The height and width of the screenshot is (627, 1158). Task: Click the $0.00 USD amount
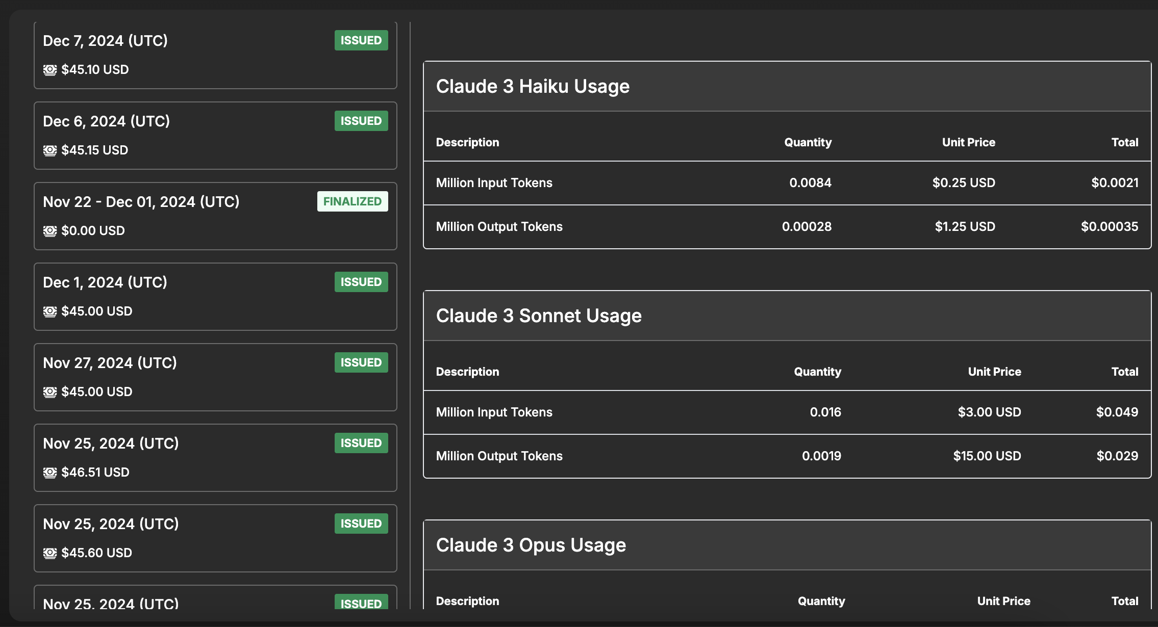click(x=93, y=230)
